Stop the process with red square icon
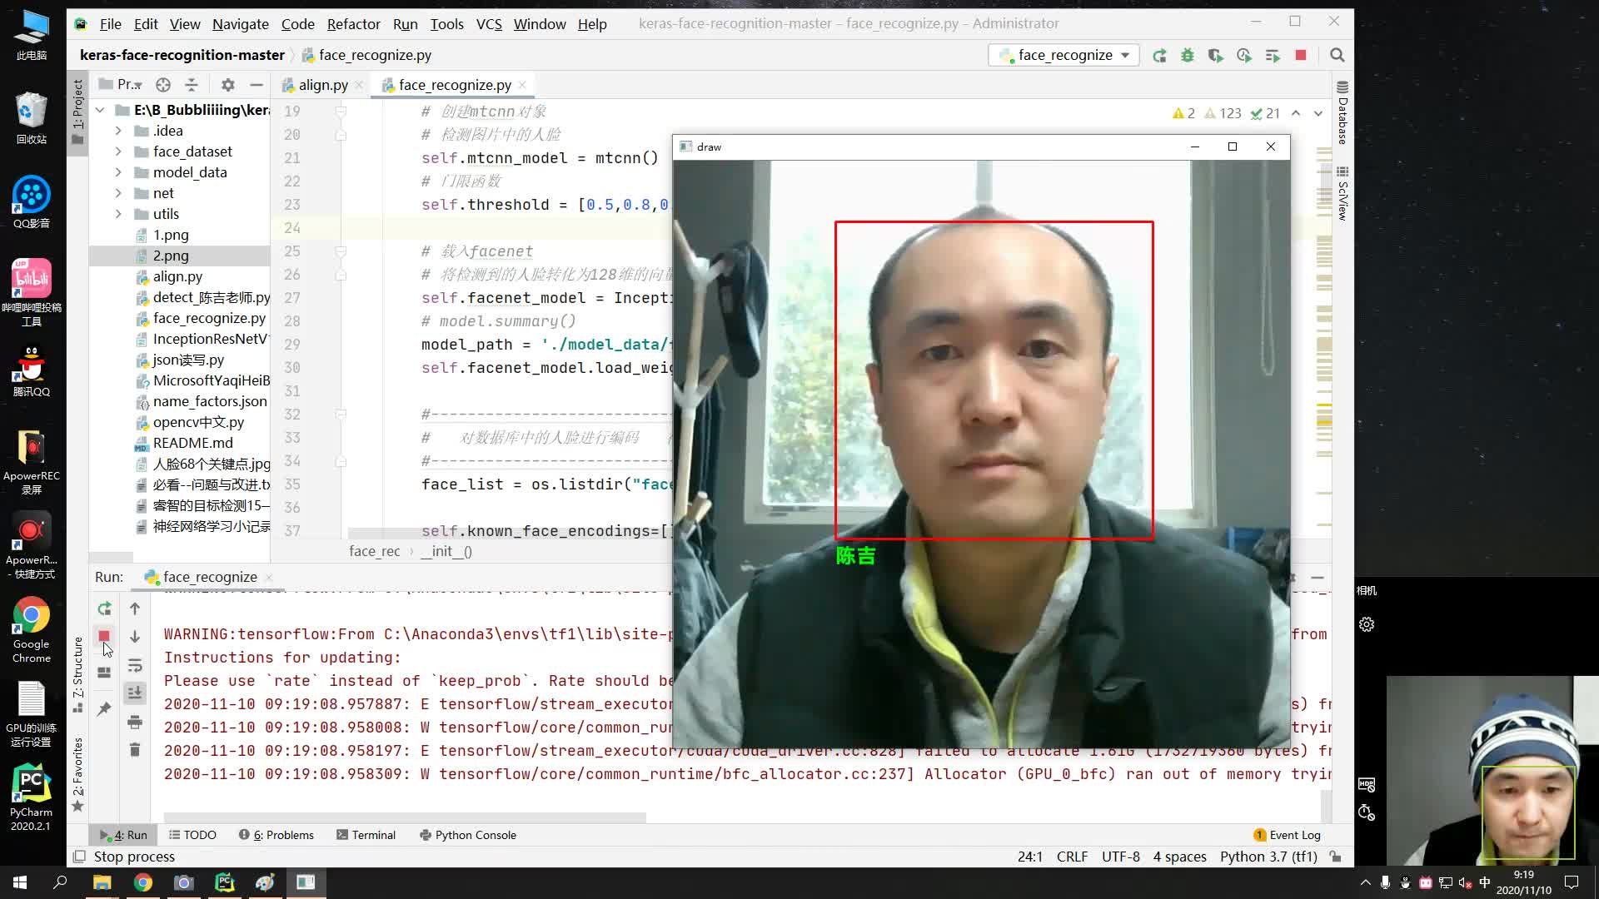Screen dimensions: 1599x899 pyautogui.click(x=1301, y=55)
